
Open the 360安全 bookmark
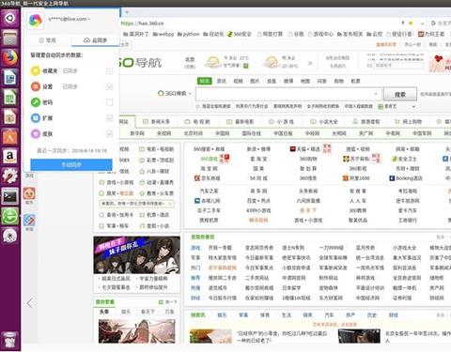(x=240, y=34)
